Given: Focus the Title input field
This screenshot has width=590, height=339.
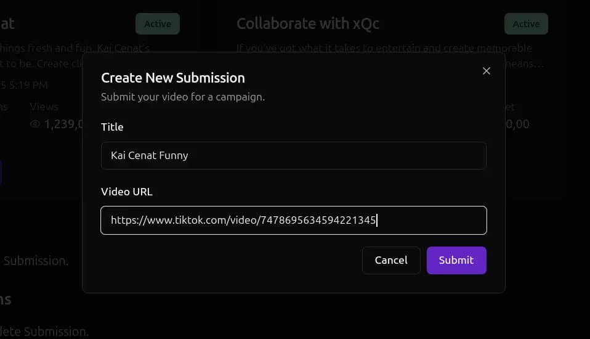Looking at the screenshot, I should coord(293,155).
